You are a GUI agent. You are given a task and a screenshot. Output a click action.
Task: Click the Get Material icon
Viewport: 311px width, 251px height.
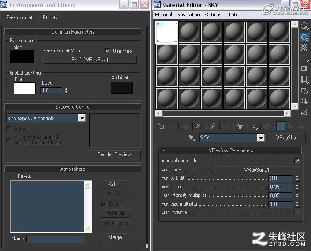(x=161, y=126)
